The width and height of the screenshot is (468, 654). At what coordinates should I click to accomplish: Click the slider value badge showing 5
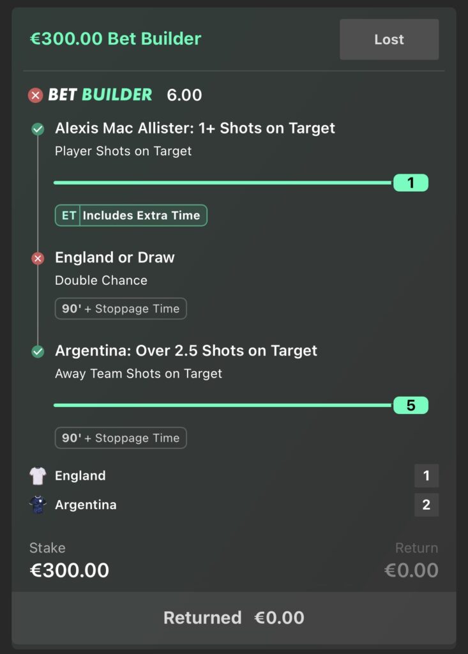click(x=411, y=405)
